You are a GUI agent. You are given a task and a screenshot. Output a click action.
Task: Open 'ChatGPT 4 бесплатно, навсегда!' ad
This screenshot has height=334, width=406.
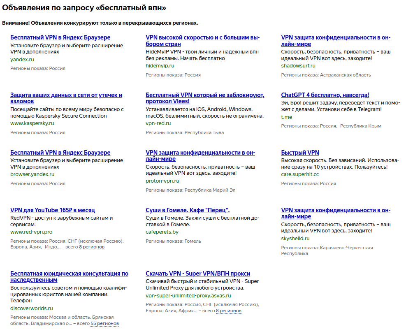pyautogui.click(x=325, y=95)
